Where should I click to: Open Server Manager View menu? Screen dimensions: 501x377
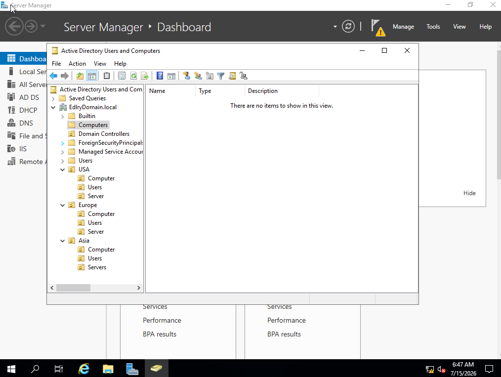click(459, 27)
